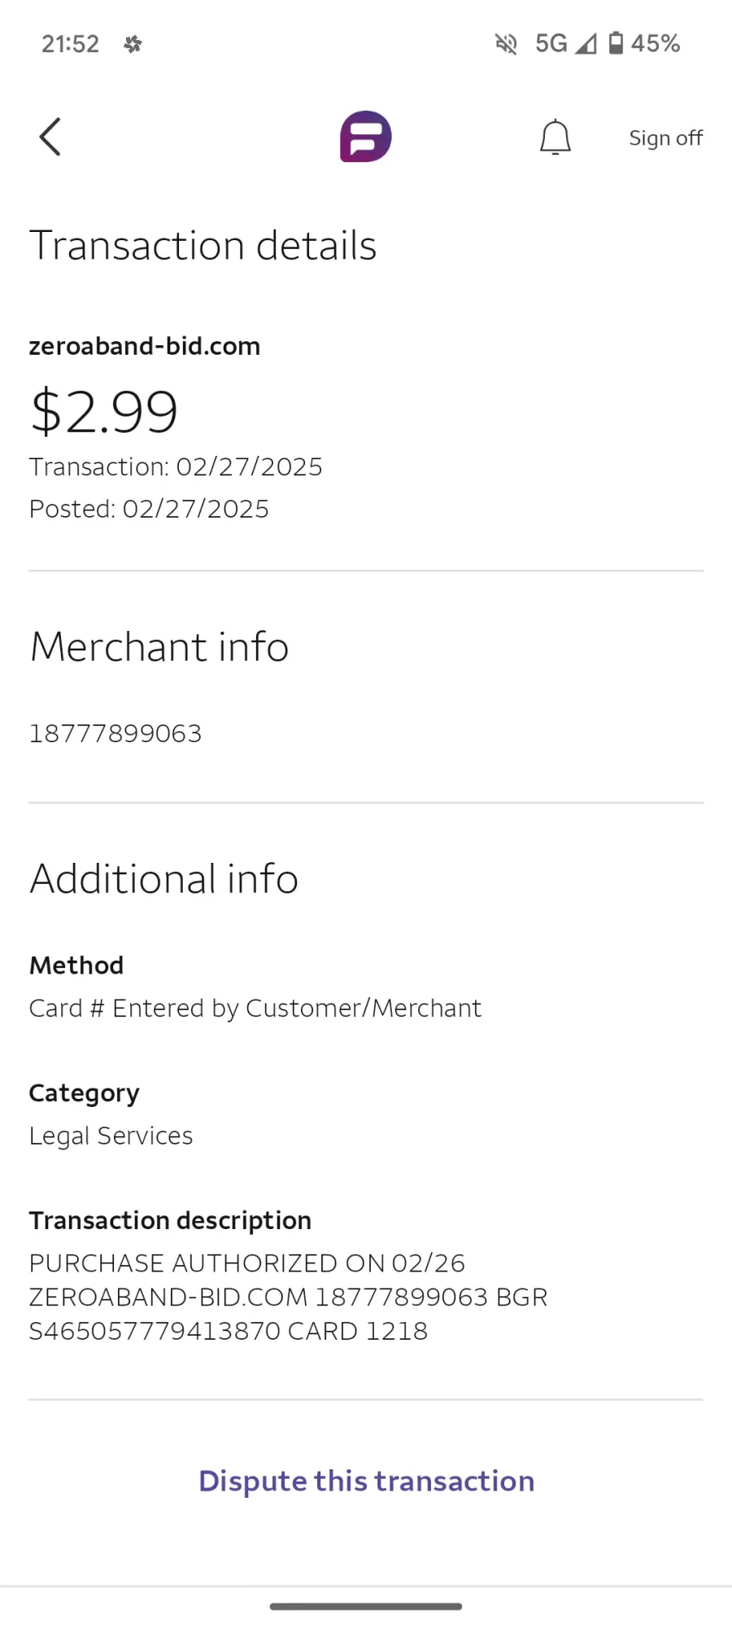Tap the bottom home gesture bar
The height and width of the screenshot is (1628, 732).
pyautogui.click(x=366, y=1606)
